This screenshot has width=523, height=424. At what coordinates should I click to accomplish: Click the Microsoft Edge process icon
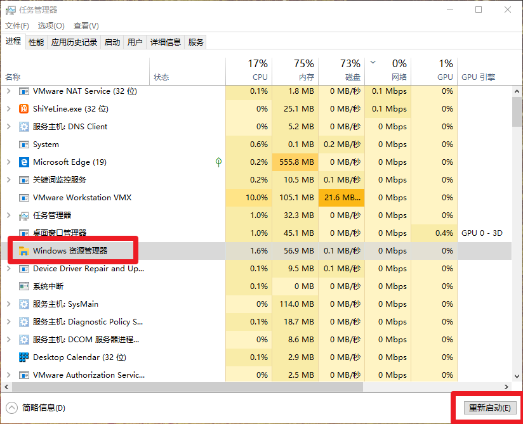24,162
